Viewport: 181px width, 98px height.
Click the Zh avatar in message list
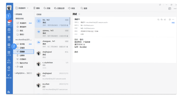tap(39, 42)
